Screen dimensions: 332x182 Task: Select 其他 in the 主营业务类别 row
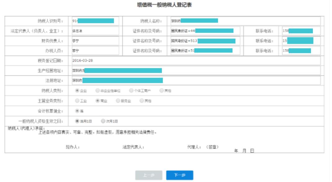[142, 101]
